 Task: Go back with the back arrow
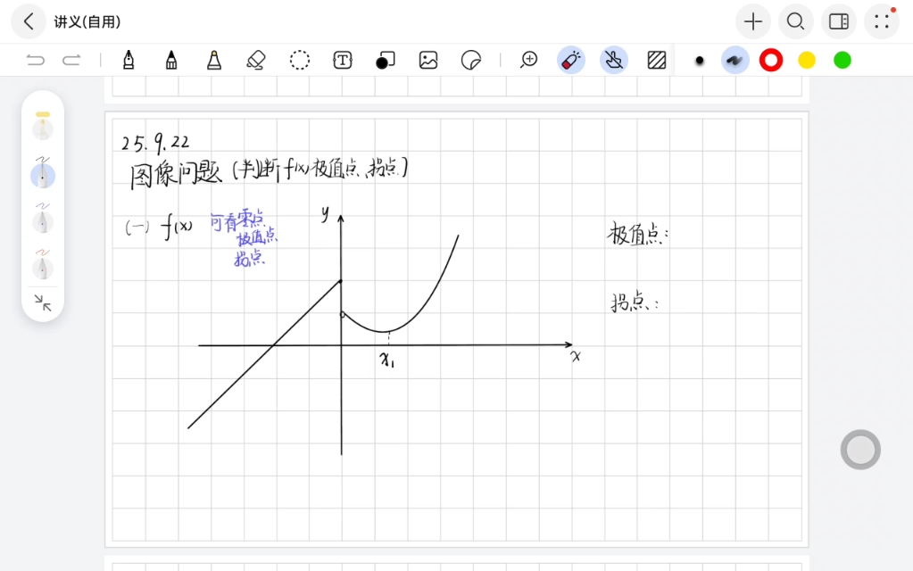29,21
